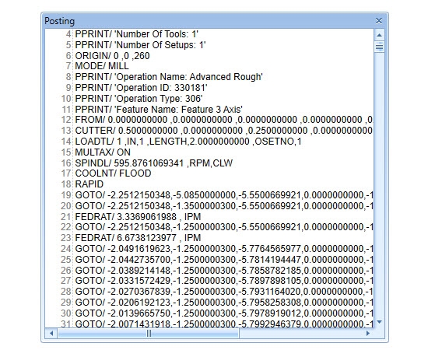The width and height of the screenshot is (428, 350).
Task: Select the MULTAX/ ON line
Action: coord(103,152)
